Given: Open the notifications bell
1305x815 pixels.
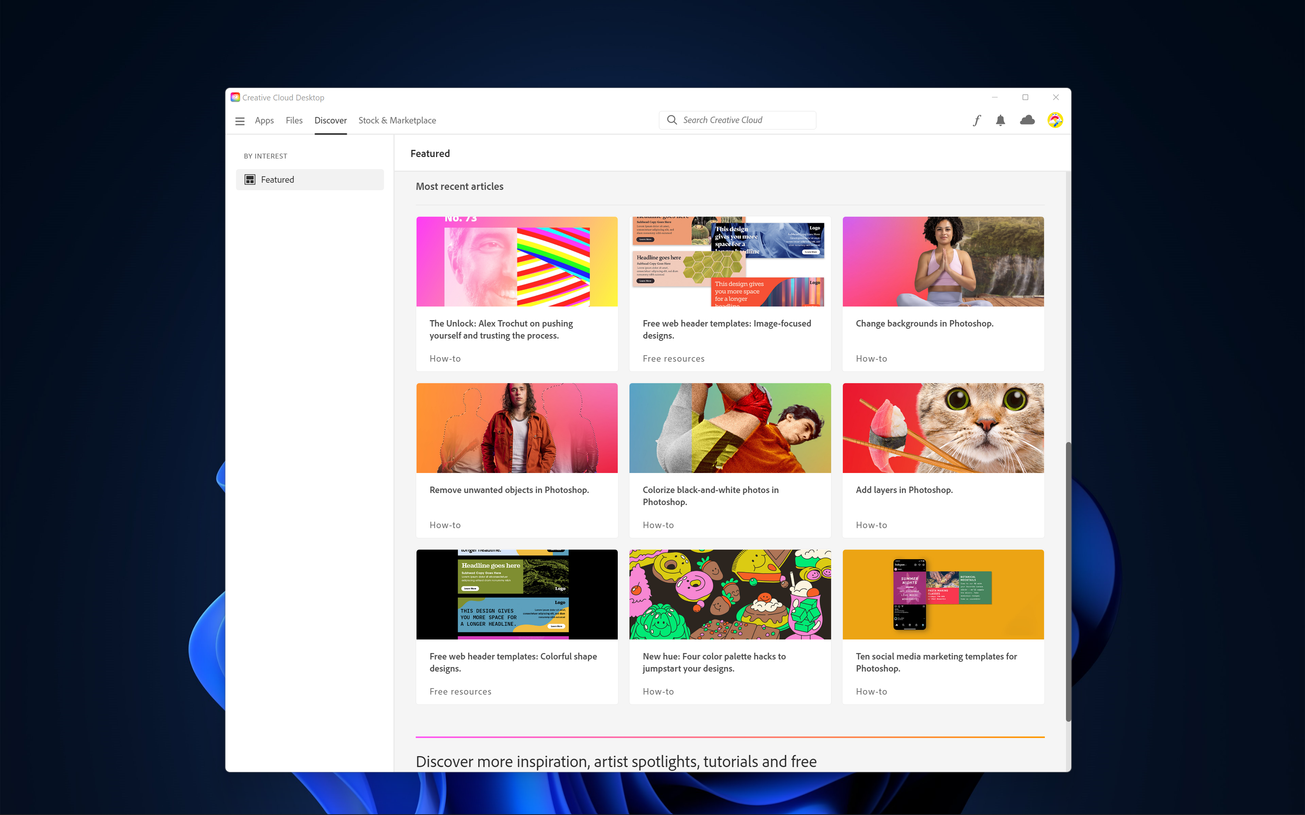Looking at the screenshot, I should [x=1000, y=120].
